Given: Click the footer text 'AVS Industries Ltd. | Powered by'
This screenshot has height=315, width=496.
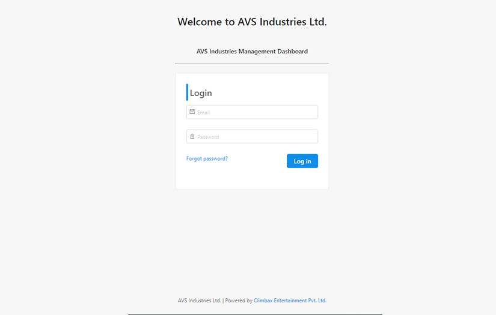Looking at the screenshot, I should [215, 301].
